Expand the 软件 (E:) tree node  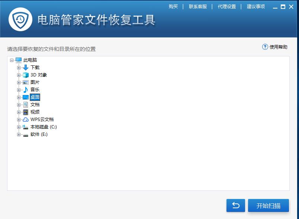click(19, 134)
